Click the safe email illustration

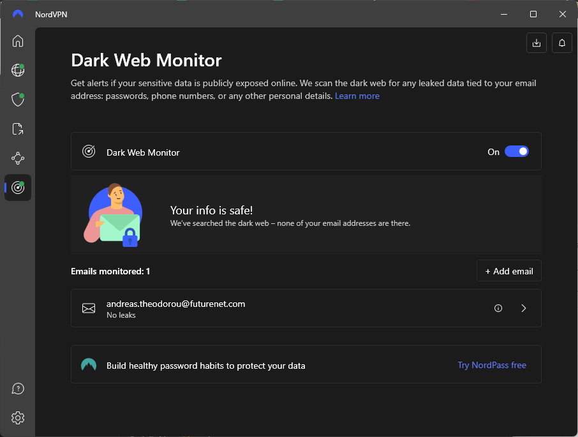[x=114, y=215]
